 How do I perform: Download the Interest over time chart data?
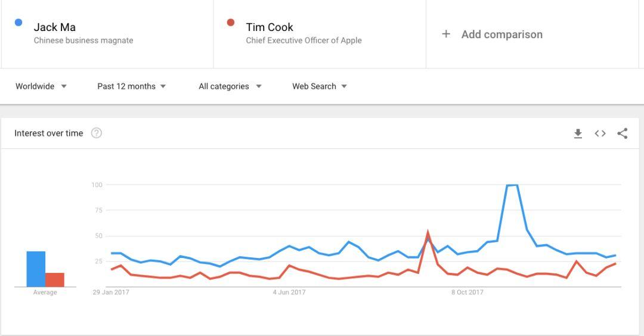578,133
